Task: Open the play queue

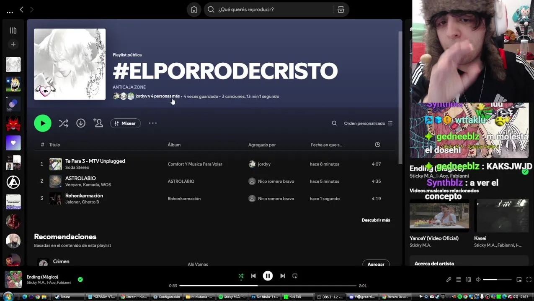Action: [x=459, y=280]
